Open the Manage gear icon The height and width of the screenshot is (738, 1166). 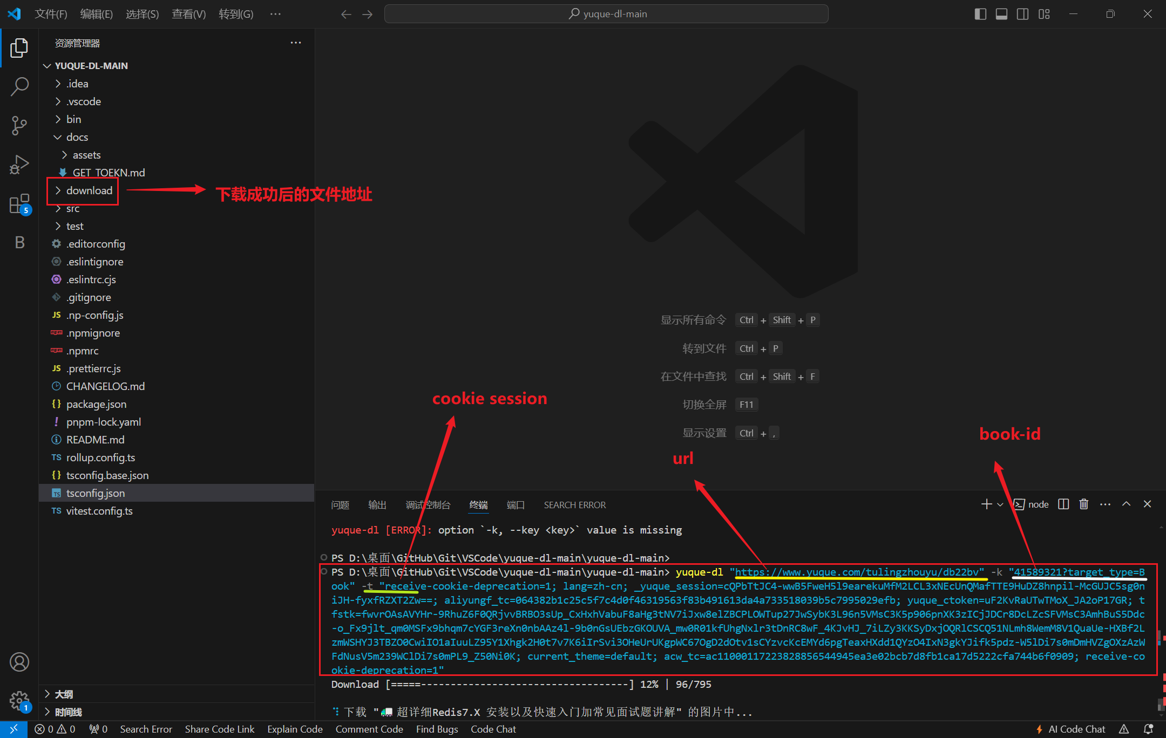(x=19, y=700)
